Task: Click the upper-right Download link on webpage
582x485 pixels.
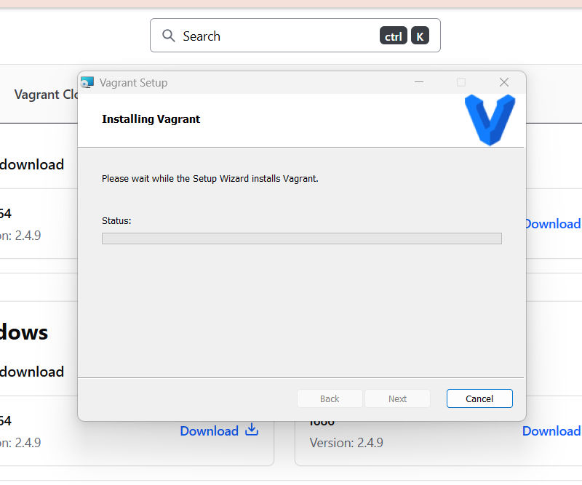Action: [553, 224]
